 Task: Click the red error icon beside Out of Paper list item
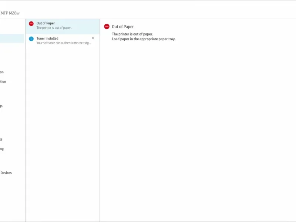(31, 24)
